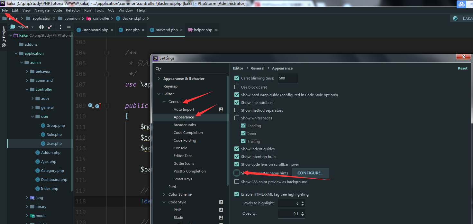Click the globe icon next to KAKA

455,18
